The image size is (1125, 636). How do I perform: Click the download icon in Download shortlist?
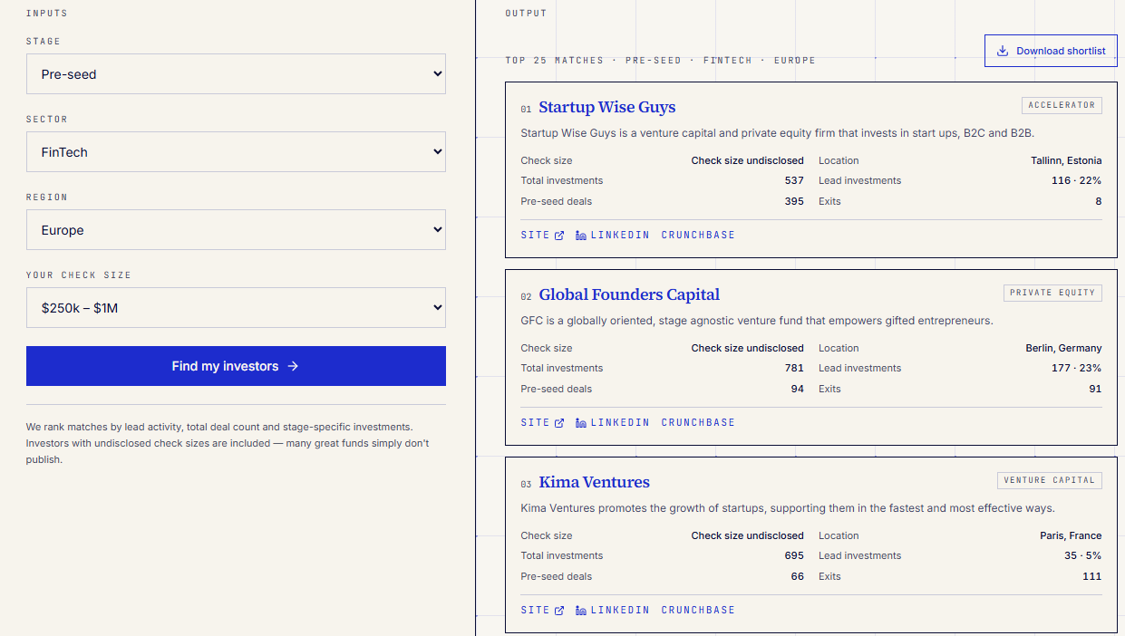coord(1003,51)
